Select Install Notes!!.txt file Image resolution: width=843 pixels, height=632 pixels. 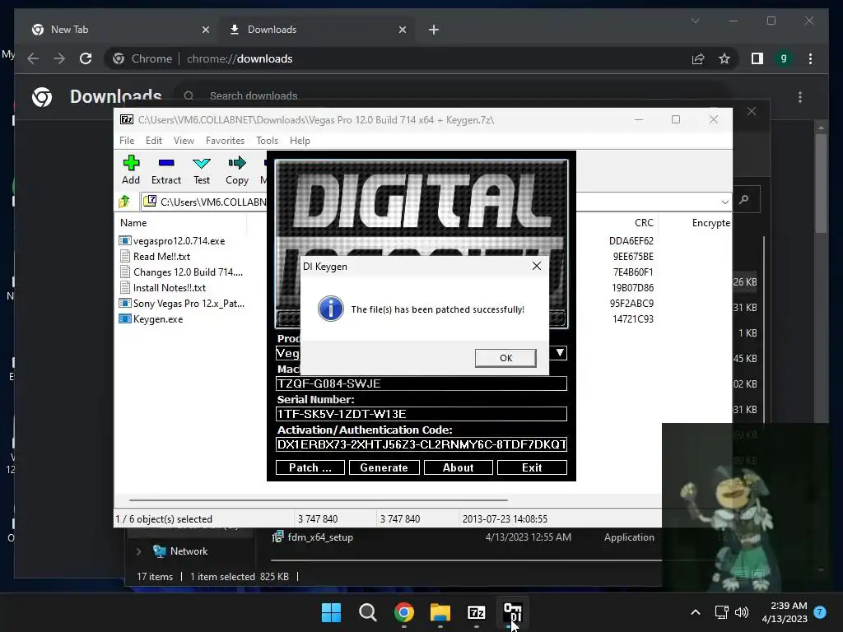170,287
